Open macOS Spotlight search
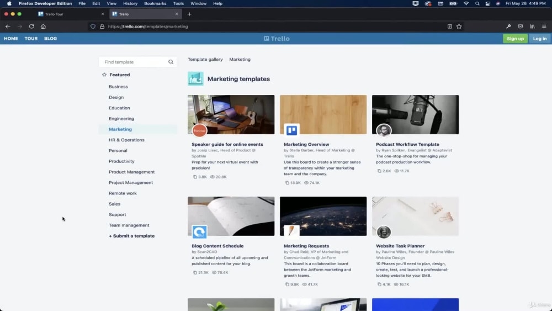 (x=477, y=3)
